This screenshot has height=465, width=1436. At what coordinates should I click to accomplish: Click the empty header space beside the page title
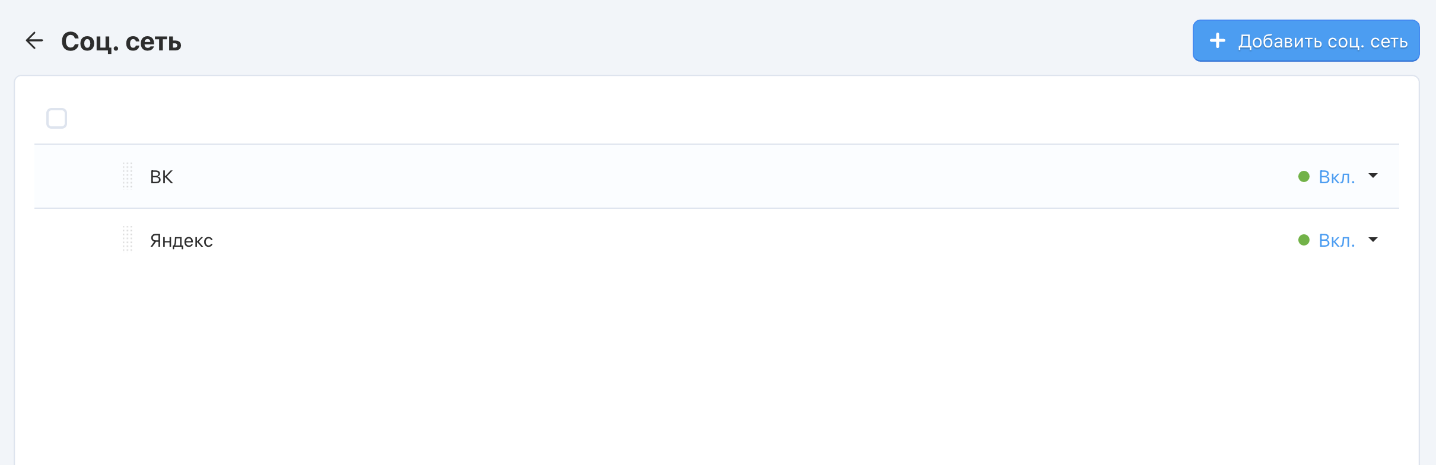tap(653, 41)
